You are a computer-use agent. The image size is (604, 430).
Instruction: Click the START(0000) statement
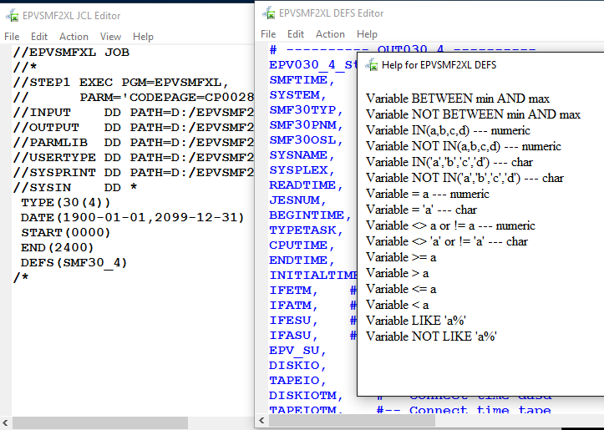point(65,232)
